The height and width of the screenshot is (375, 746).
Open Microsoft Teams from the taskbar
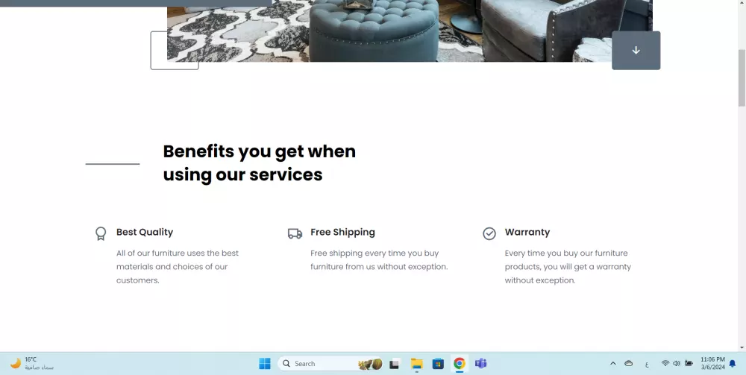pos(480,364)
